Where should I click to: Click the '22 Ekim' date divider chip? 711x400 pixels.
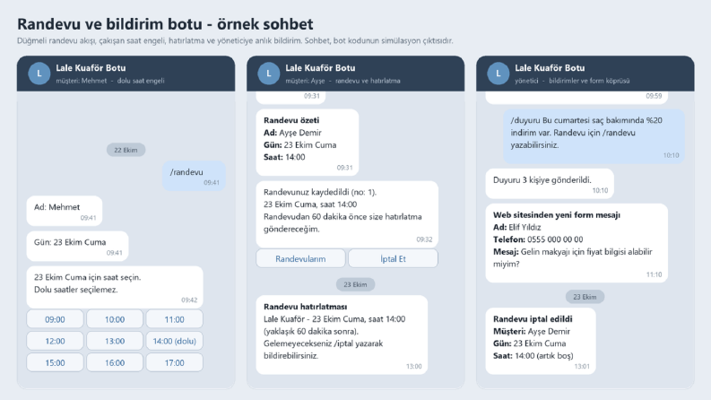pyautogui.click(x=126, y=150)
